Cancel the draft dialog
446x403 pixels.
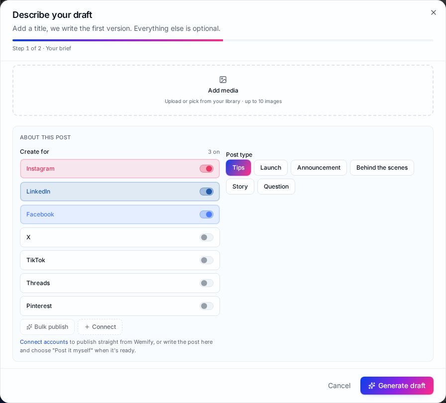point(339,386)
